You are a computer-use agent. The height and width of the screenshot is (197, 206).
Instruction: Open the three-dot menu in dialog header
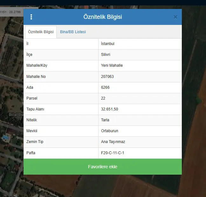(x=31, y=17)
